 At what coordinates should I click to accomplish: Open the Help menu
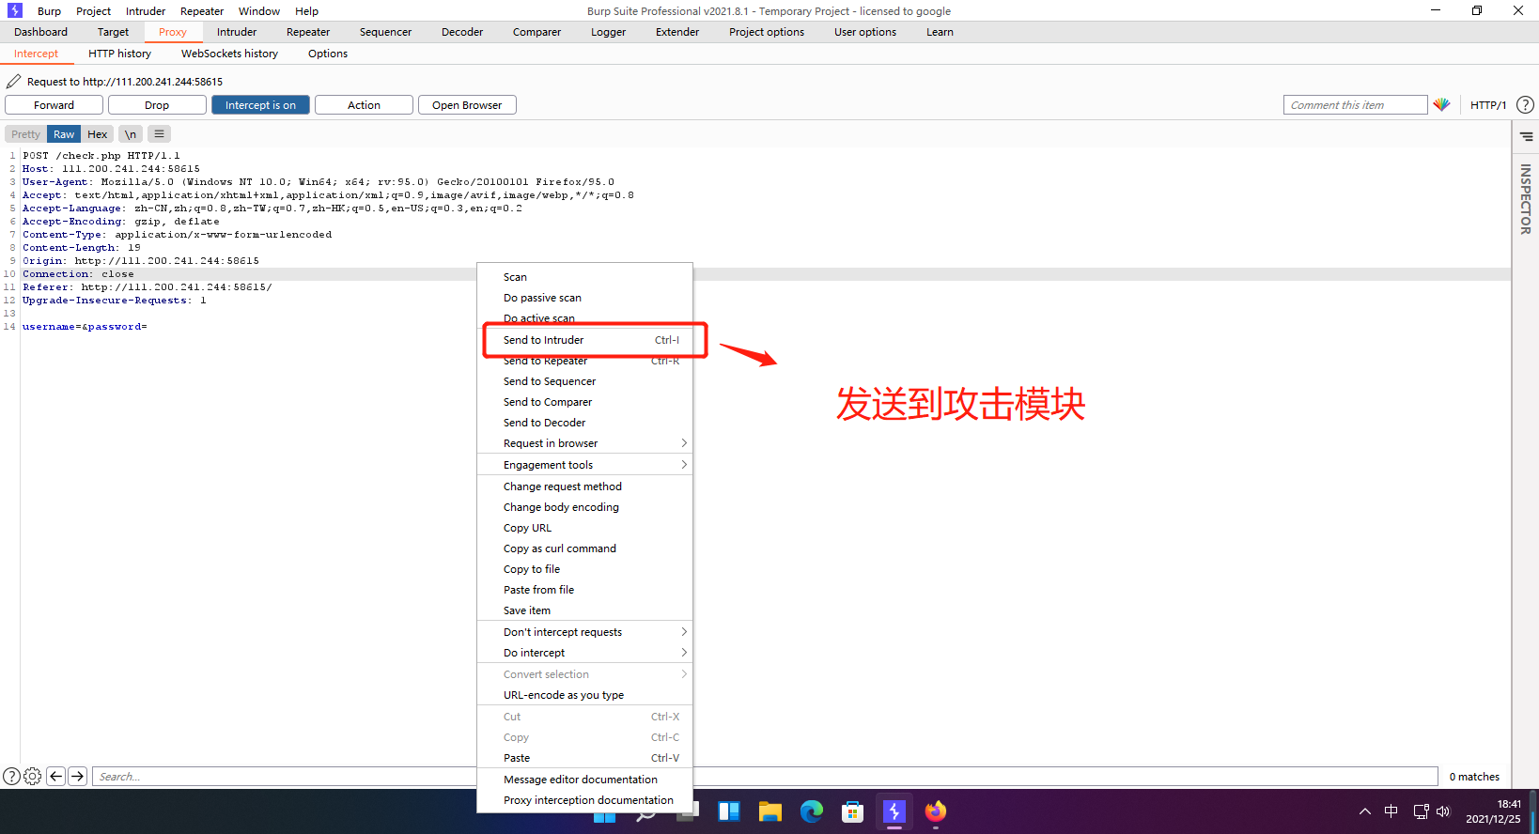pyautogui.click(x=306, y=11)
